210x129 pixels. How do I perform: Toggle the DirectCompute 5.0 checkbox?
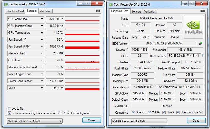point(178,112)
